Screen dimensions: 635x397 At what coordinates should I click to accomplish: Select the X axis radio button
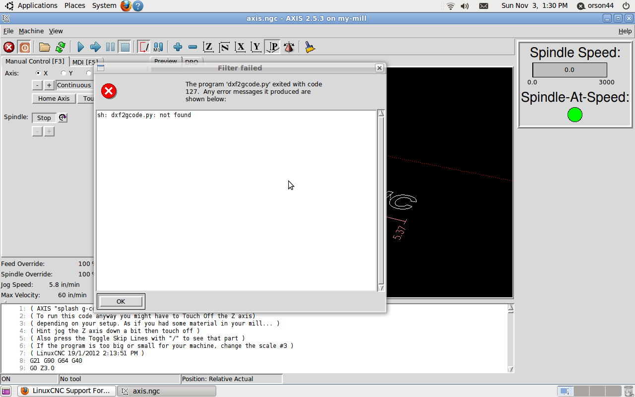tap(38, 73)
